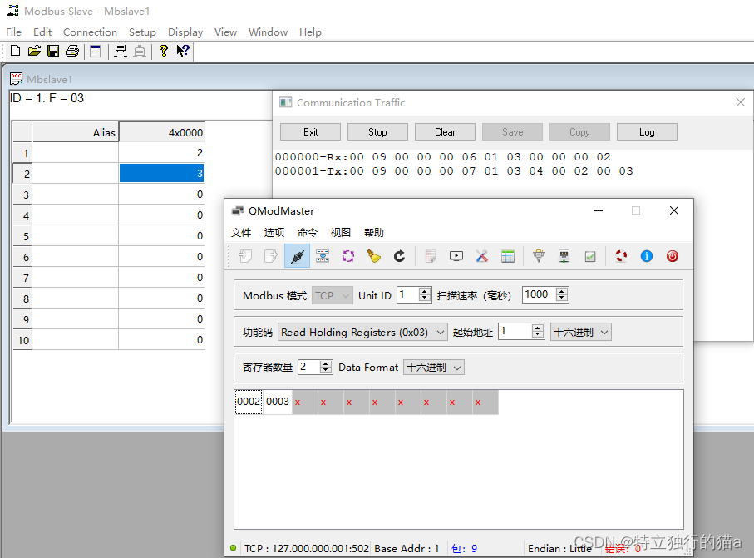Click the Read/Write request icon in QModMaster
This screenshot has width=754, height=558.
(x=323, y=256)
